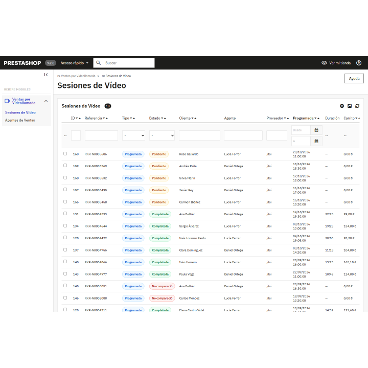This screenshot has width=368, height=368.
Task: Open the user profile icon
Action: coord(359,63)
